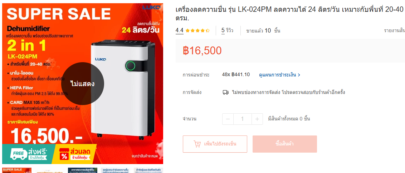This screenshot has height=173, width=405.
Task: Open the ดูแผนการชำระเงิน payment plan link
Action: [x=279, y=75]
